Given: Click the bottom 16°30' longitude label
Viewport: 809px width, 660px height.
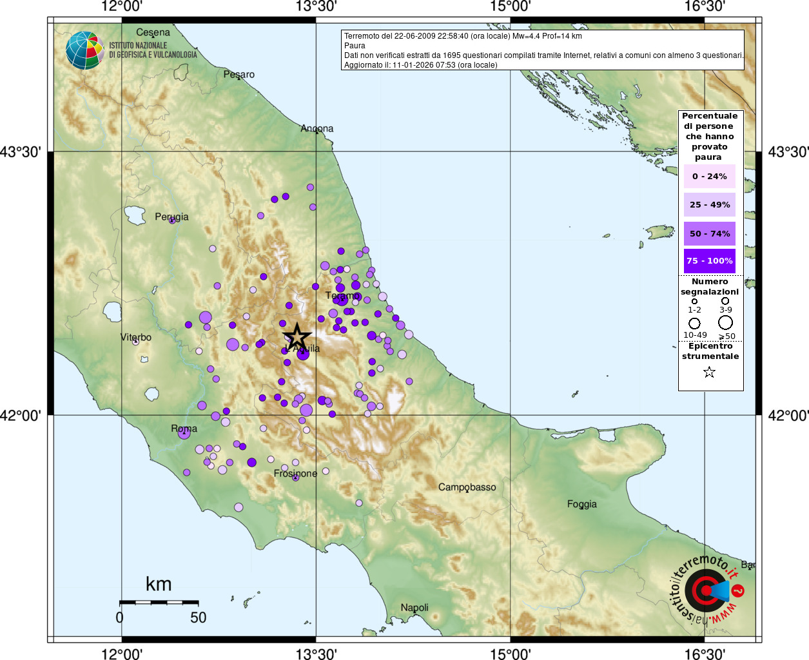Looking at the screenshot, I should point(705,654).
